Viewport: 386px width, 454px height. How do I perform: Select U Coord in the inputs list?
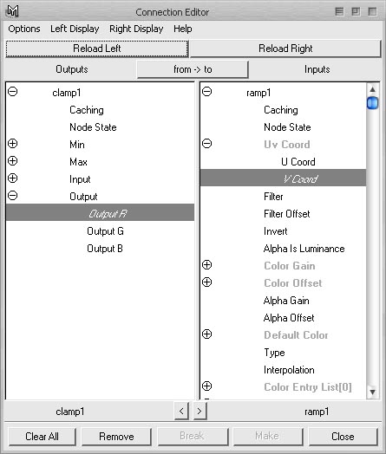[x=298, y=161]
